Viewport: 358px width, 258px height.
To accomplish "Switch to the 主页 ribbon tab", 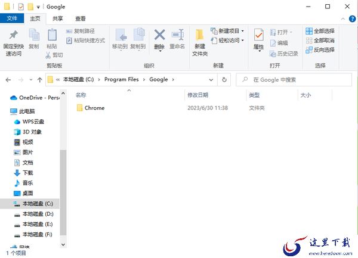I will pos(35,18).
